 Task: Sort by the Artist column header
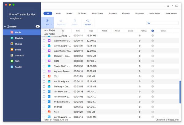pyautogui.click(x=104, y=31)
